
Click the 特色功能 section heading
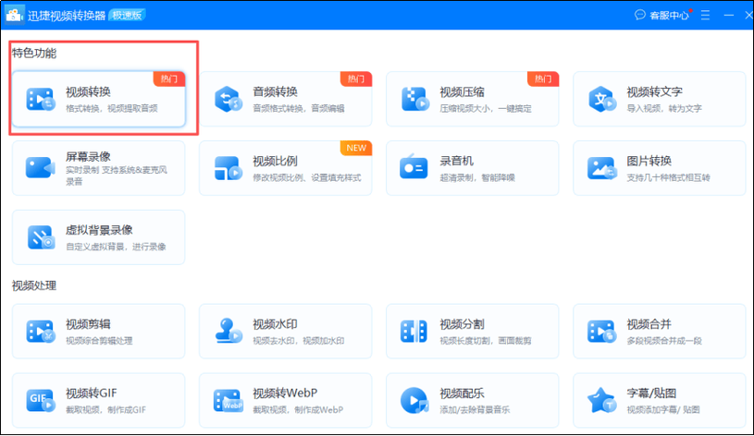click(x=34, y=54)
